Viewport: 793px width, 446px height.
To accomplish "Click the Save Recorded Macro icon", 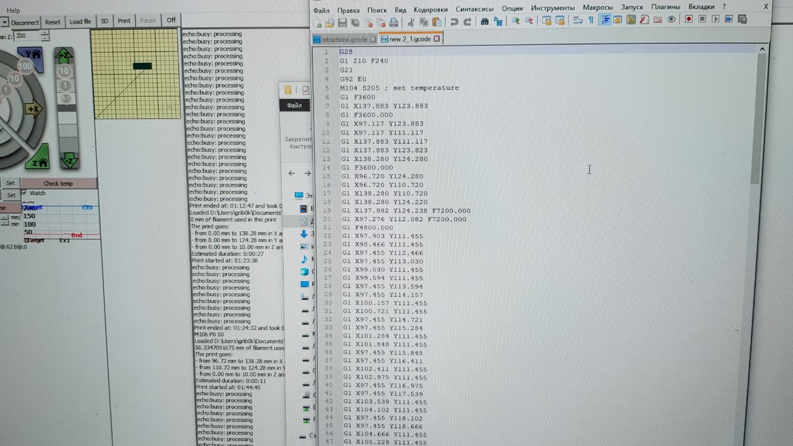I will point(742,19).
